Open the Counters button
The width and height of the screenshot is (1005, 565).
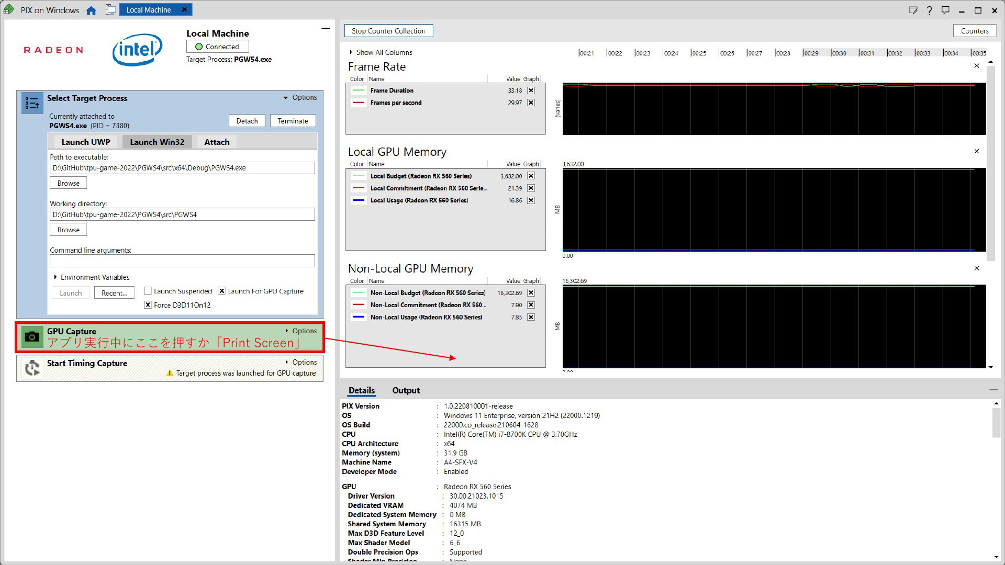[x=975, y=31]
